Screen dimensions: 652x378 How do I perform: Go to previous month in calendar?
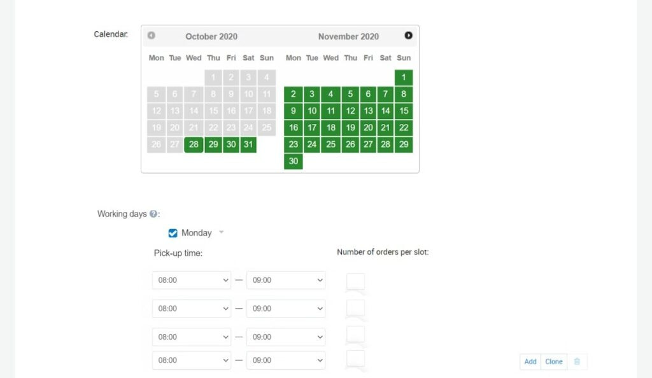pyautogui.click(x=151, y=36)
